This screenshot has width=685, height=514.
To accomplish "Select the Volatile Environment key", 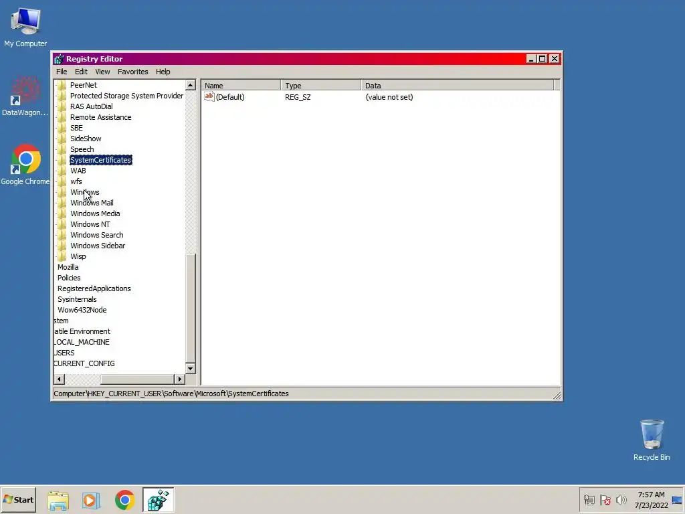I will pos(82,331).
